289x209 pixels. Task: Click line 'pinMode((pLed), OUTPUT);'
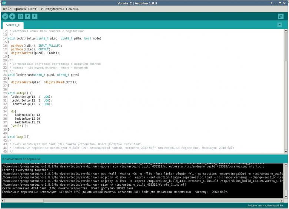click(31, 49)
